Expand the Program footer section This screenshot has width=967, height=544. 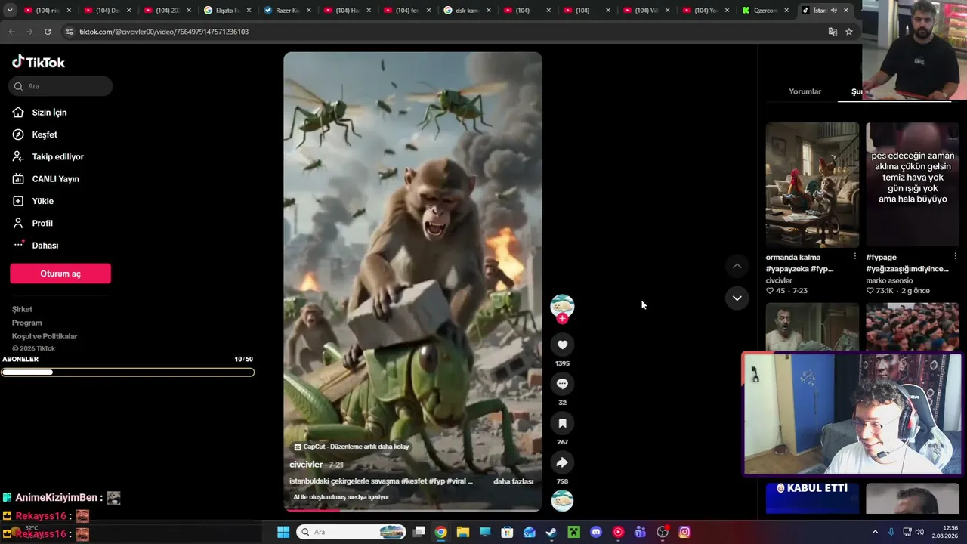[26, 323]
